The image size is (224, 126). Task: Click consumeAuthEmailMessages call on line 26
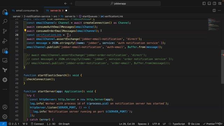pyautogui.click(x=55, y=27)
